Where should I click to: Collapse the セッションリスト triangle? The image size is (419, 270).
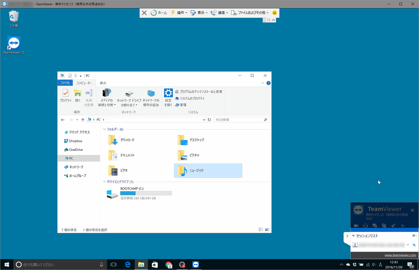point(353,236)
